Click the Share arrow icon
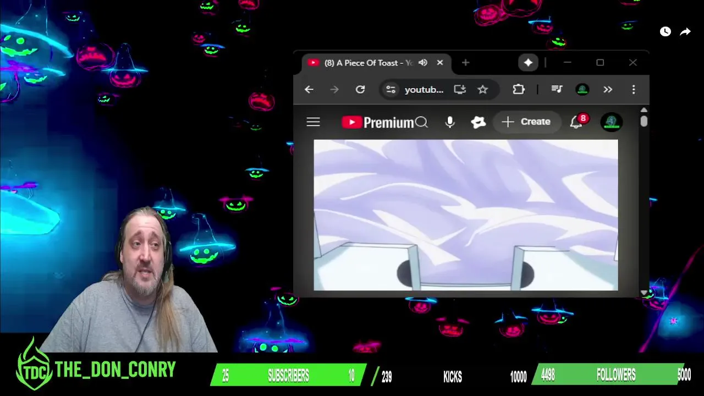 (x=685, y=32)
